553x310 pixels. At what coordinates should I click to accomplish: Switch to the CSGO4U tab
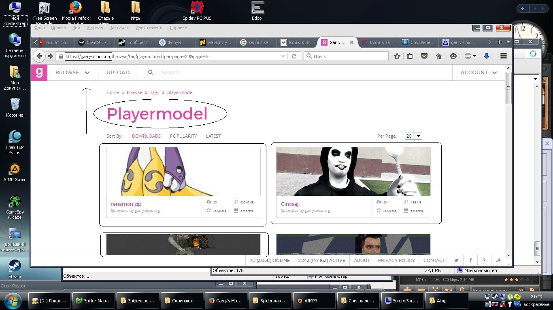(94, 42)
